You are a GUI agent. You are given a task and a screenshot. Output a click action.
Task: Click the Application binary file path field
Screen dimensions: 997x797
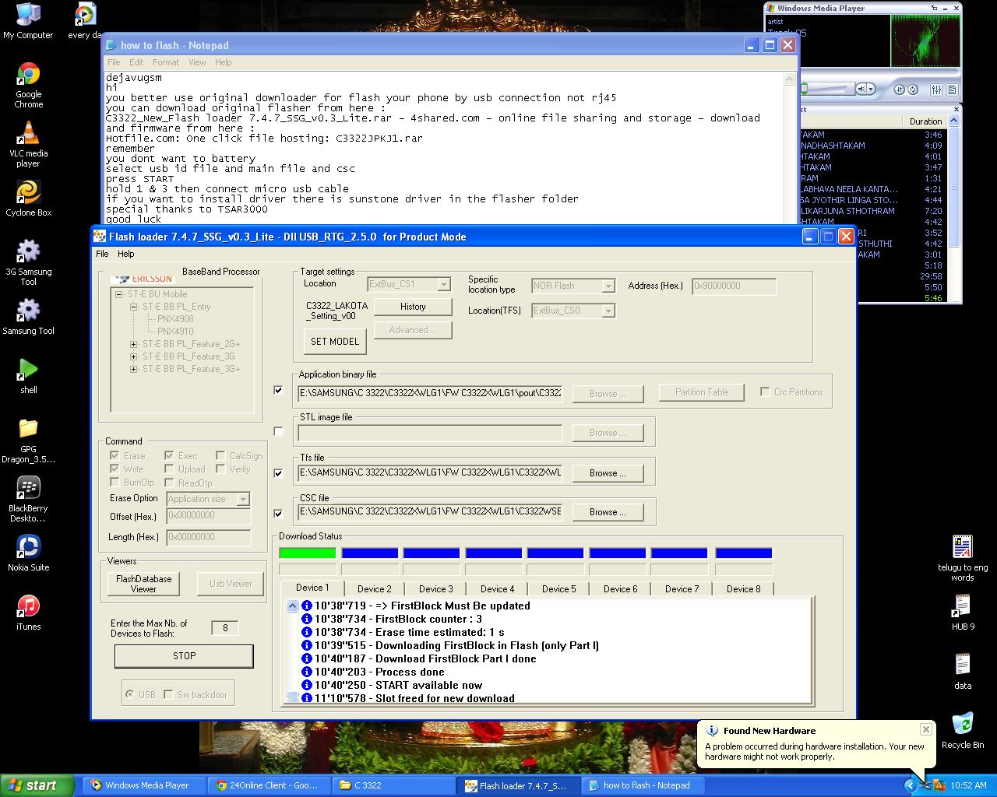click(x=430, y=393)
